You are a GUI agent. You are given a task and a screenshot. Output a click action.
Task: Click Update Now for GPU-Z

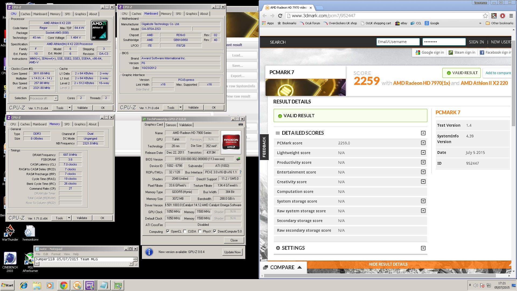tap(232, 252)
